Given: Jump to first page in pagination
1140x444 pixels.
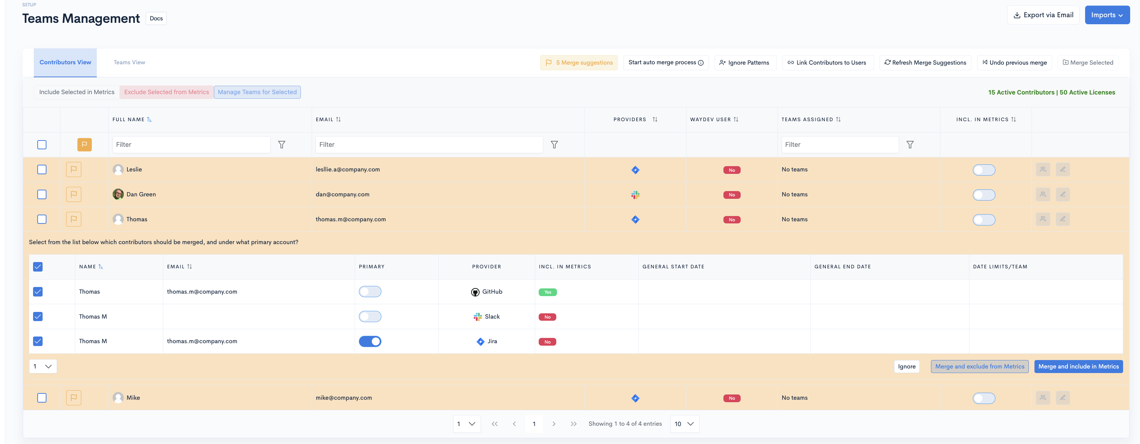Looking at the screenshot, I should [x=494, y=424].
